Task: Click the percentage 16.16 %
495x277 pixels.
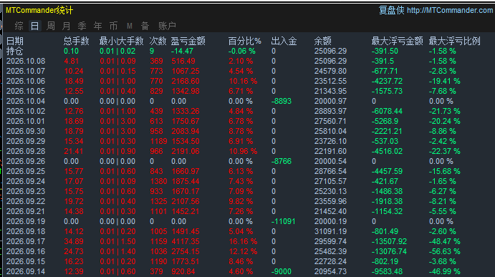Action: pyautogui.click(x=243, y=241)
